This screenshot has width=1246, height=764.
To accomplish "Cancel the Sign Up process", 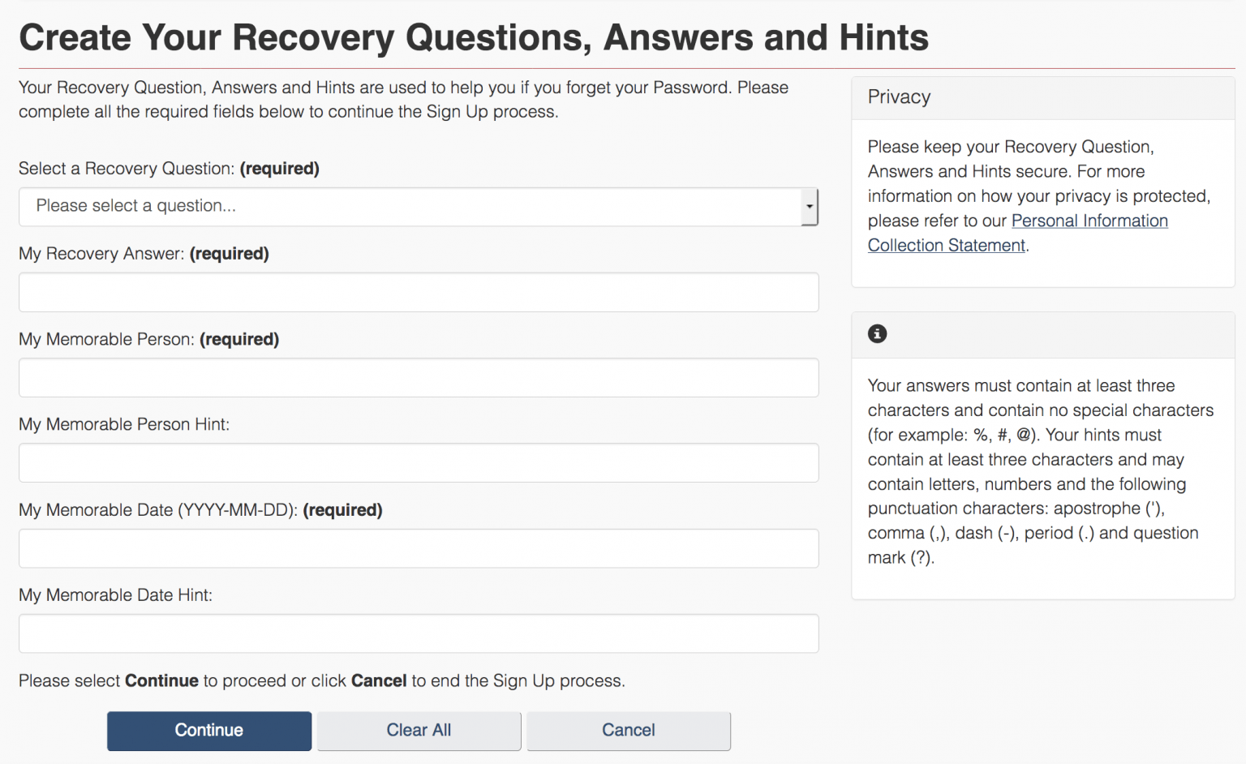I will pos(629,731).
